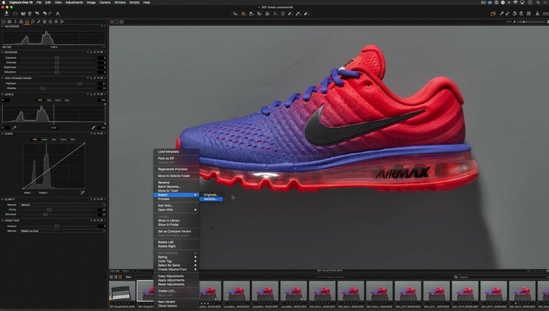Image resolution: width=549 pixels, height=311 pixels.
Task: Open the Details magnifier tool tab icon
Action: click(33, 21)
